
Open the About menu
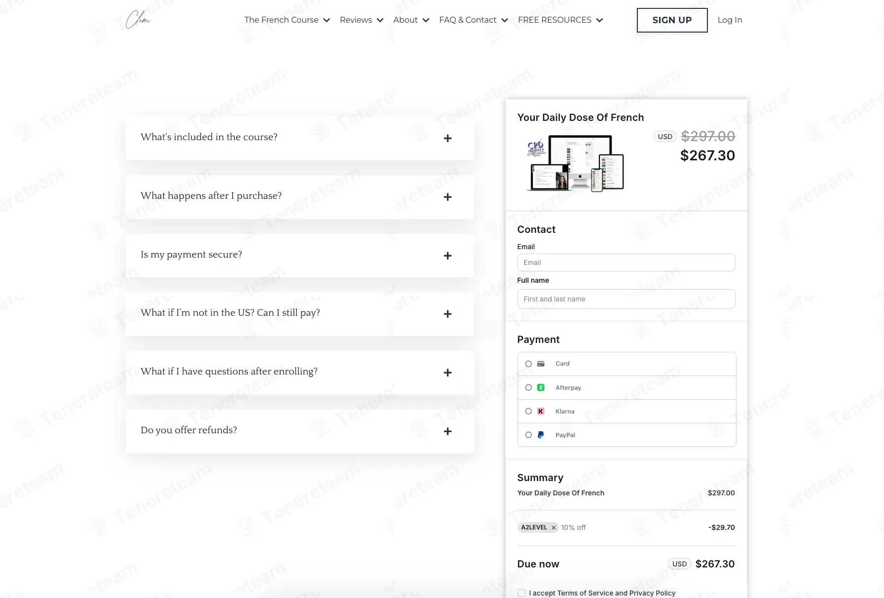(411, 20)
